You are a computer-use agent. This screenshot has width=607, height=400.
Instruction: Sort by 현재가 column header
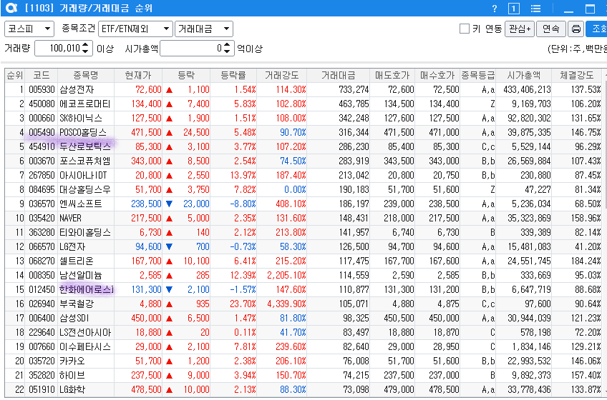[138, 76]
